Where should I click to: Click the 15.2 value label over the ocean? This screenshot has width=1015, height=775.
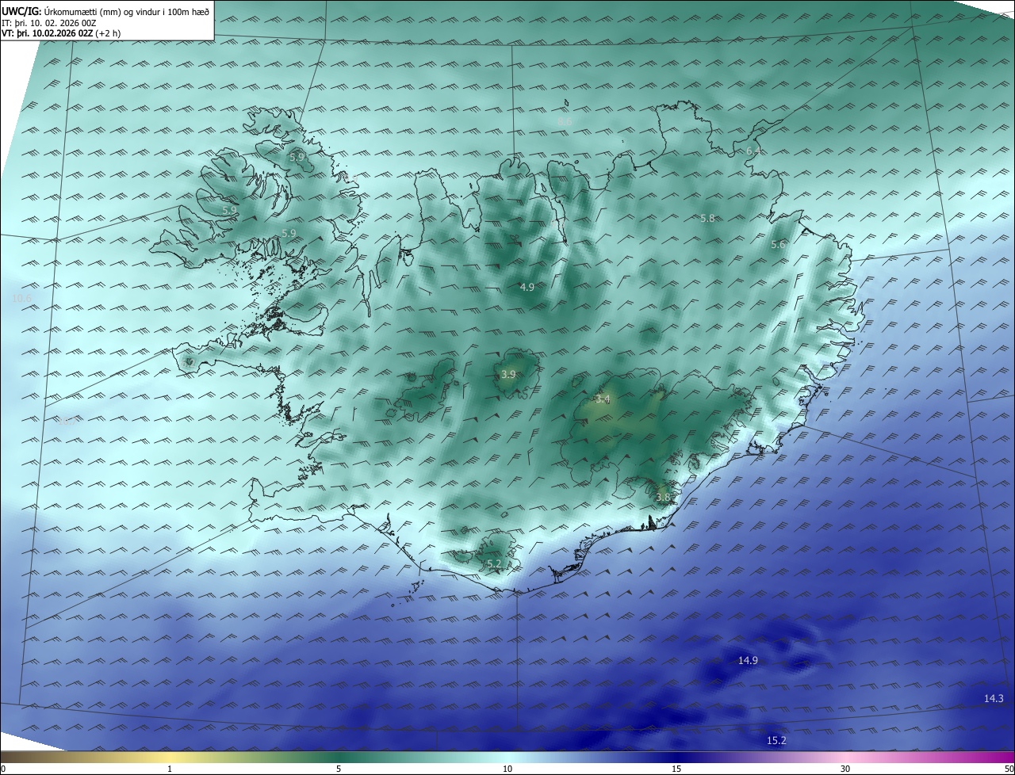pos(776,740)
